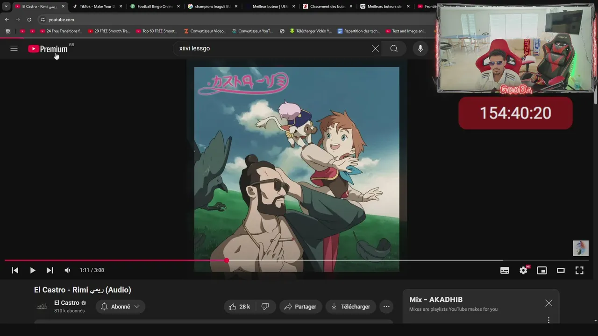Open 'Convertisseur YouT...' bookmark
598x336 pixels.
pos(252,31)
